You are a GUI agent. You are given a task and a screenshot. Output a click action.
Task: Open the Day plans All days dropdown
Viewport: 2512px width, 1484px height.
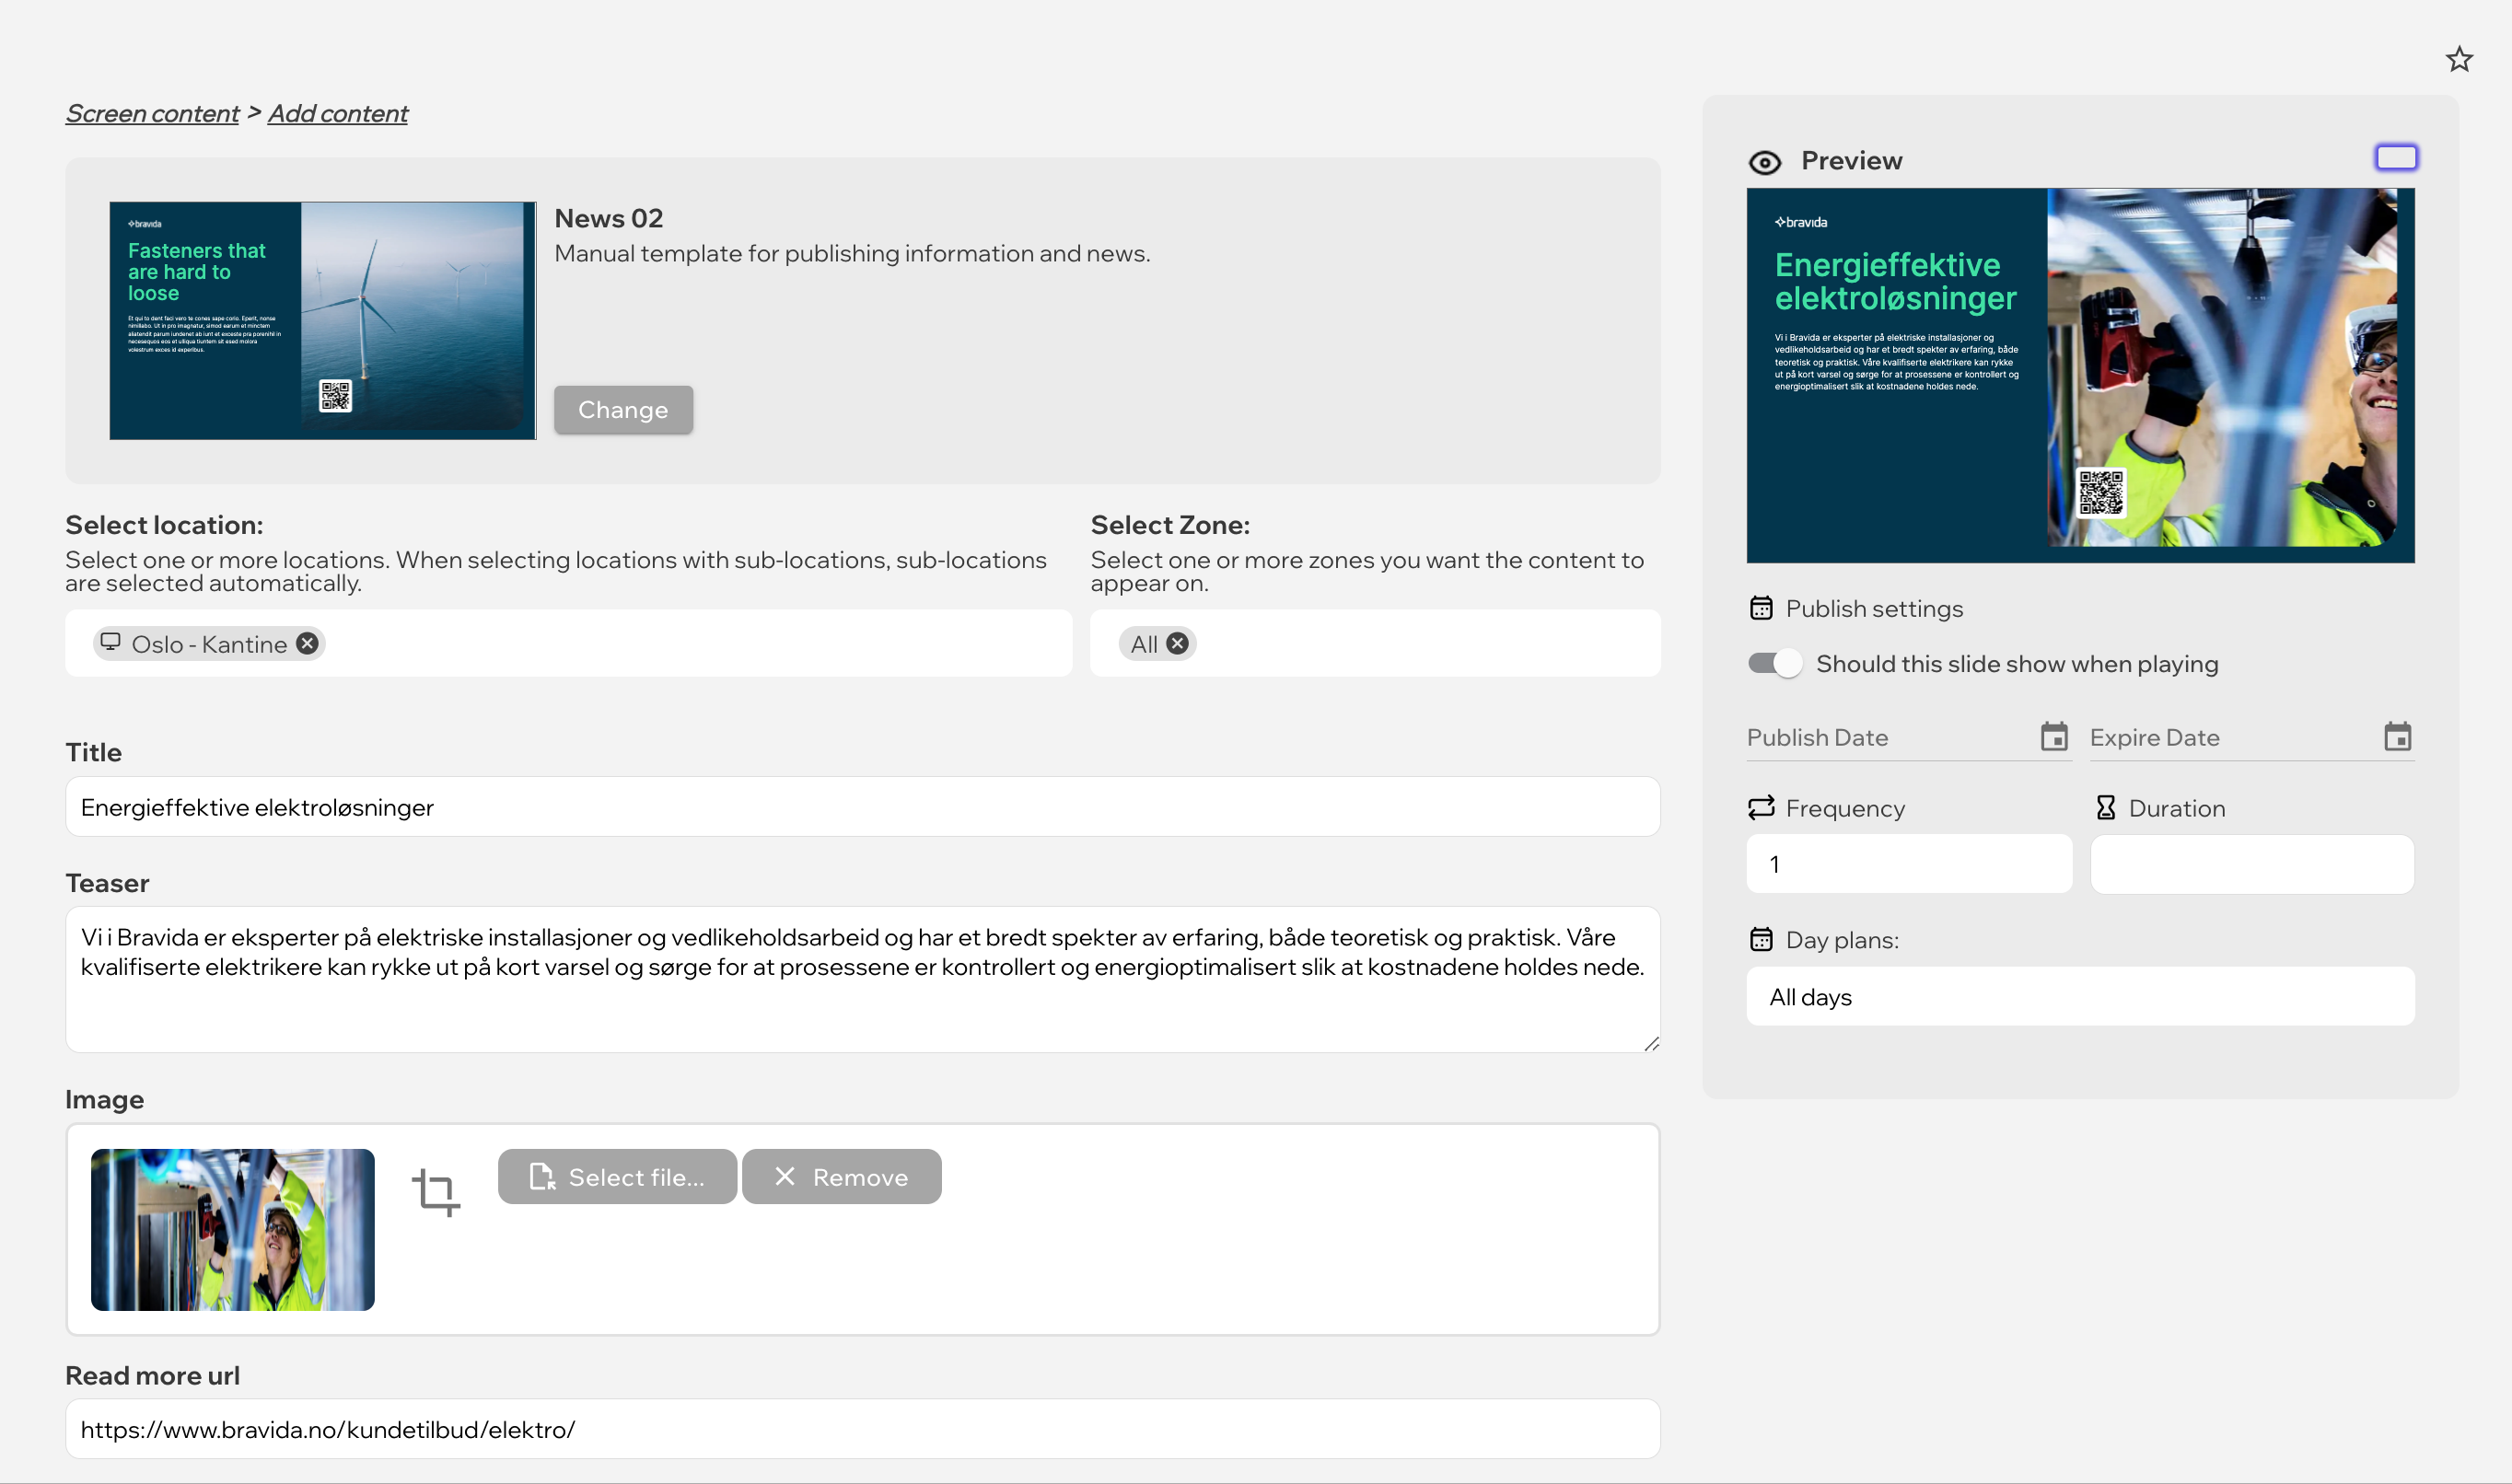tap(2079, 996)
